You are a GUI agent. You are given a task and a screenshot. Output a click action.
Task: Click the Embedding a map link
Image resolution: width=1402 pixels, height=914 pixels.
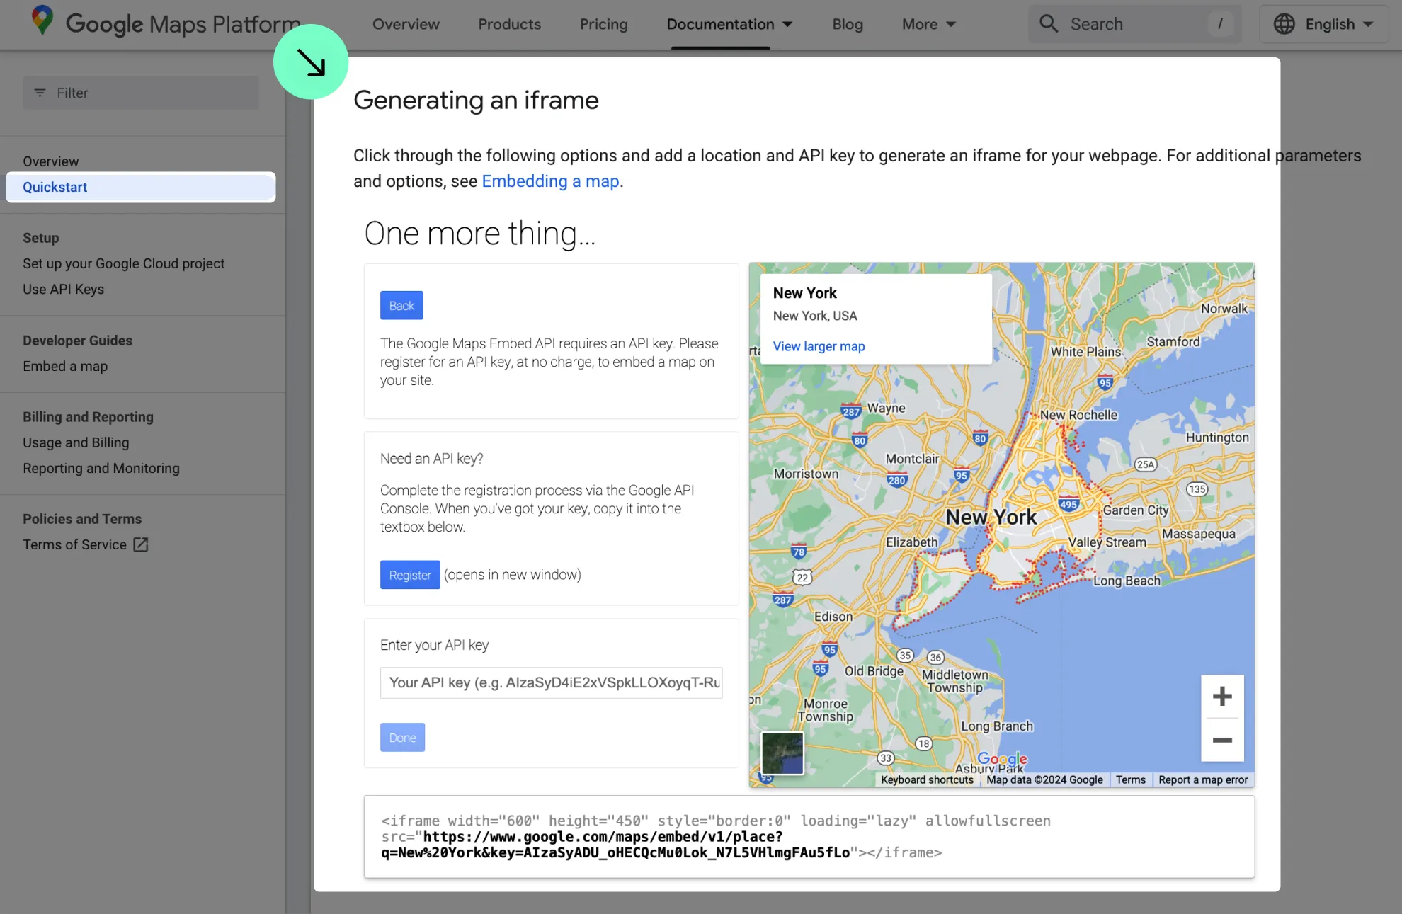tap(550, 181)
